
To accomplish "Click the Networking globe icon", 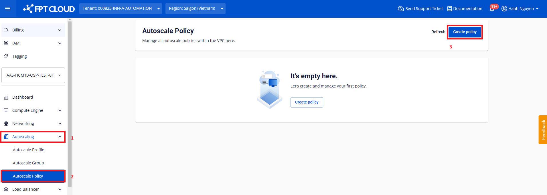I will (x=6, y=124).
